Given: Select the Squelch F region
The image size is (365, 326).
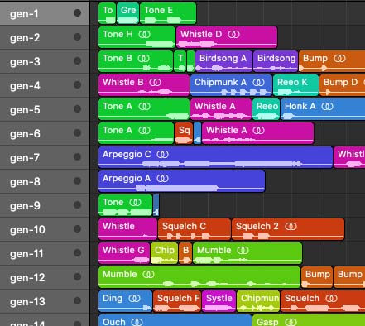Looking at the screenshot, I should pyautogui.click(x=177, y=301).
